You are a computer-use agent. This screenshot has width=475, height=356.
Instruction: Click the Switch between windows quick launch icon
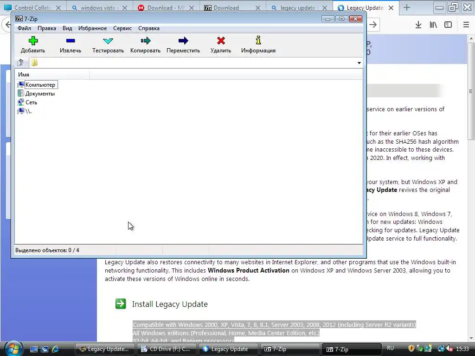(x=45, y=349)
